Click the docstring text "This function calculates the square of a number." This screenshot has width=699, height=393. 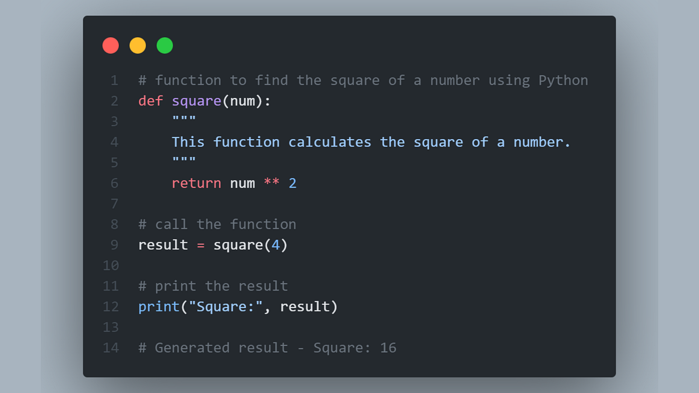click(x=372, y=142)
